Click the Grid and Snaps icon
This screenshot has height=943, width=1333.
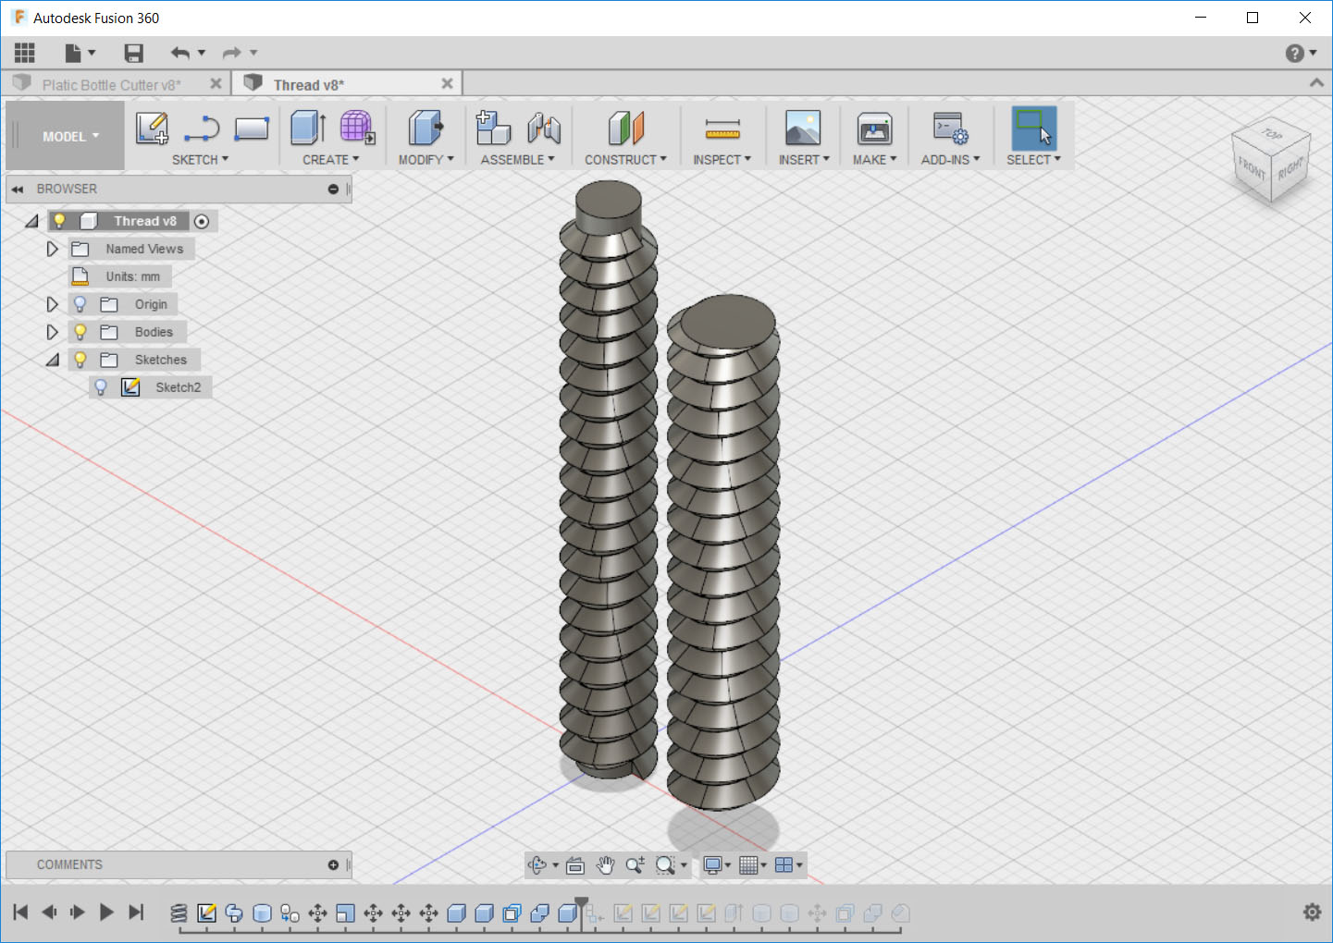tap(750, 865)
